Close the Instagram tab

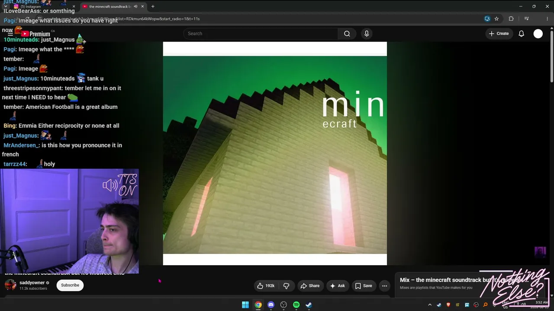(74, 6)
